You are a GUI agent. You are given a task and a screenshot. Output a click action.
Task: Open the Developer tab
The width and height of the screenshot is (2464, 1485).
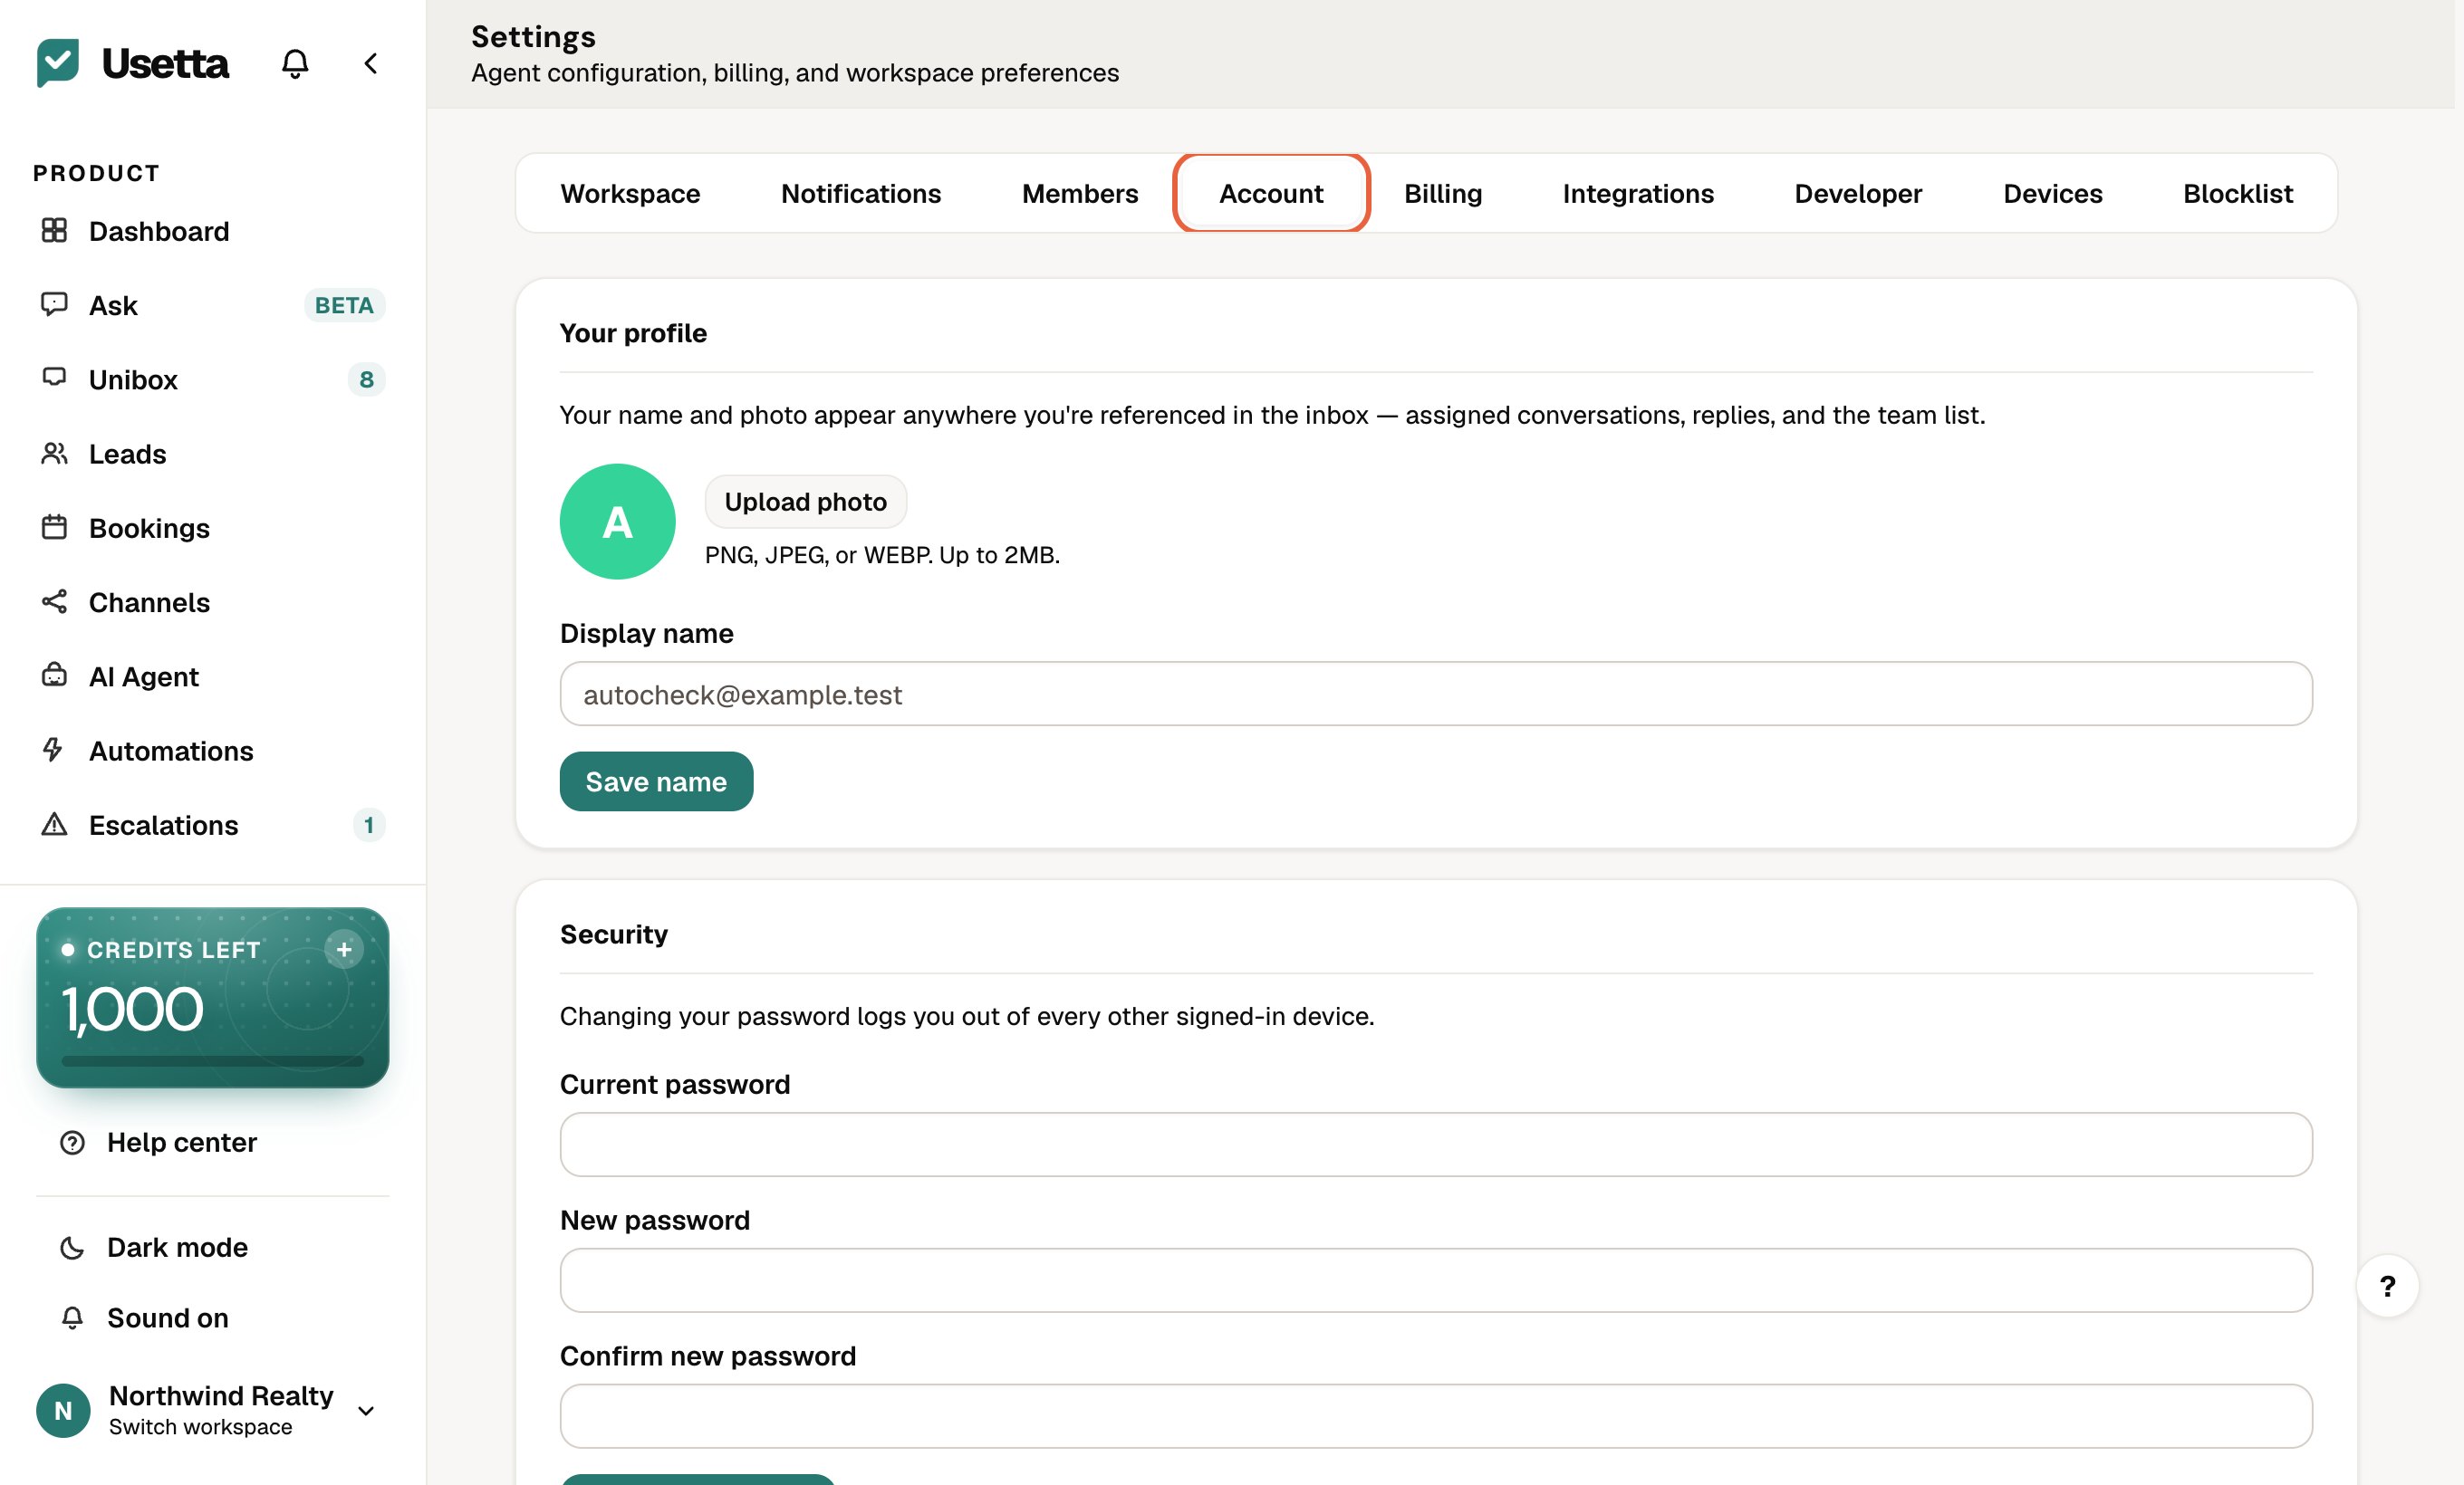1858,193
